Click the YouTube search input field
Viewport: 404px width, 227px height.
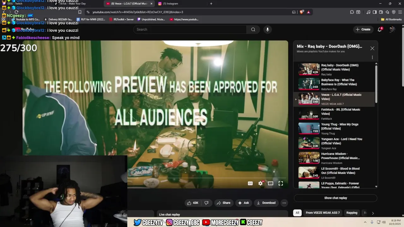190,29
